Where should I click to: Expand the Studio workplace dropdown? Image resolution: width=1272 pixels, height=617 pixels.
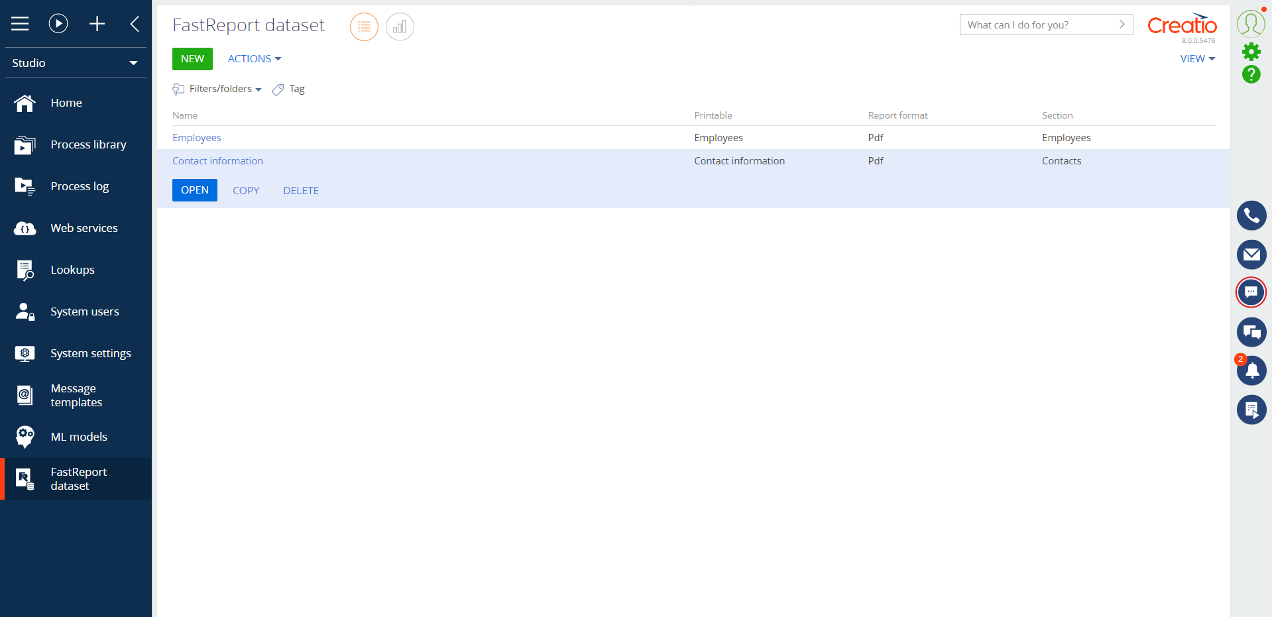pyautogui.click(x=76, y=63)
